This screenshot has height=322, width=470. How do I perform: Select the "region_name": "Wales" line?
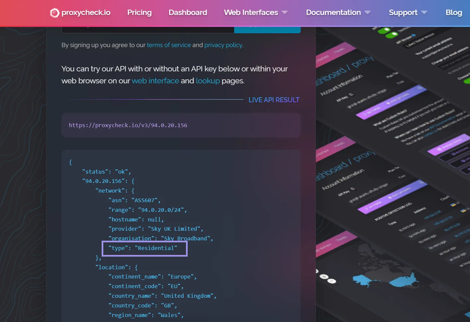pos(146,315)
